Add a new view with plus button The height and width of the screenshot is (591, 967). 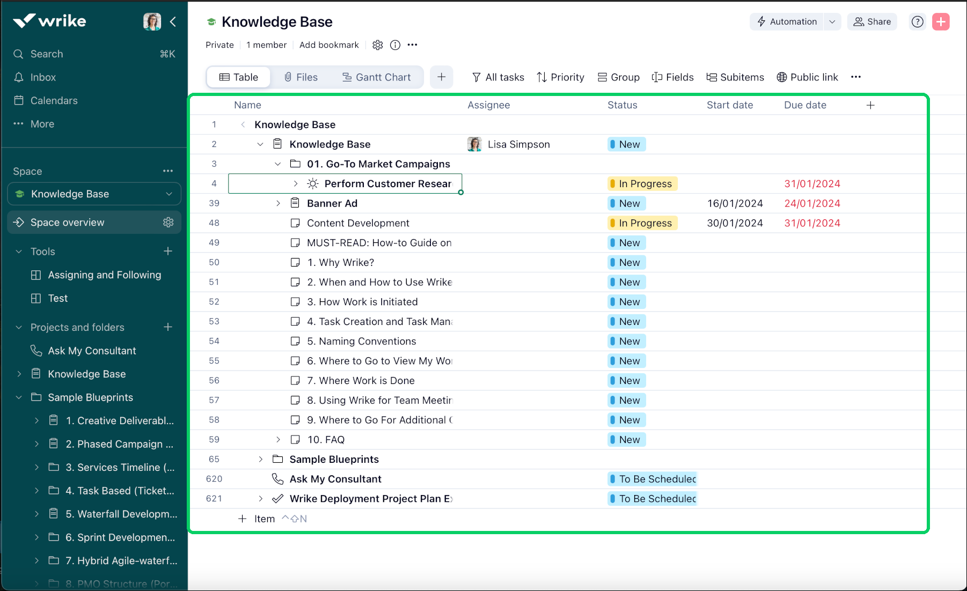pyautogui.click(x=441, y=77)
